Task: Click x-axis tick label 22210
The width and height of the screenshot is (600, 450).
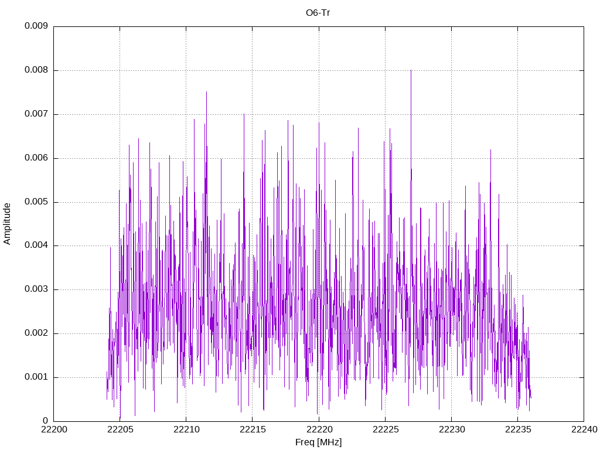Action: [x=186, y=429]
